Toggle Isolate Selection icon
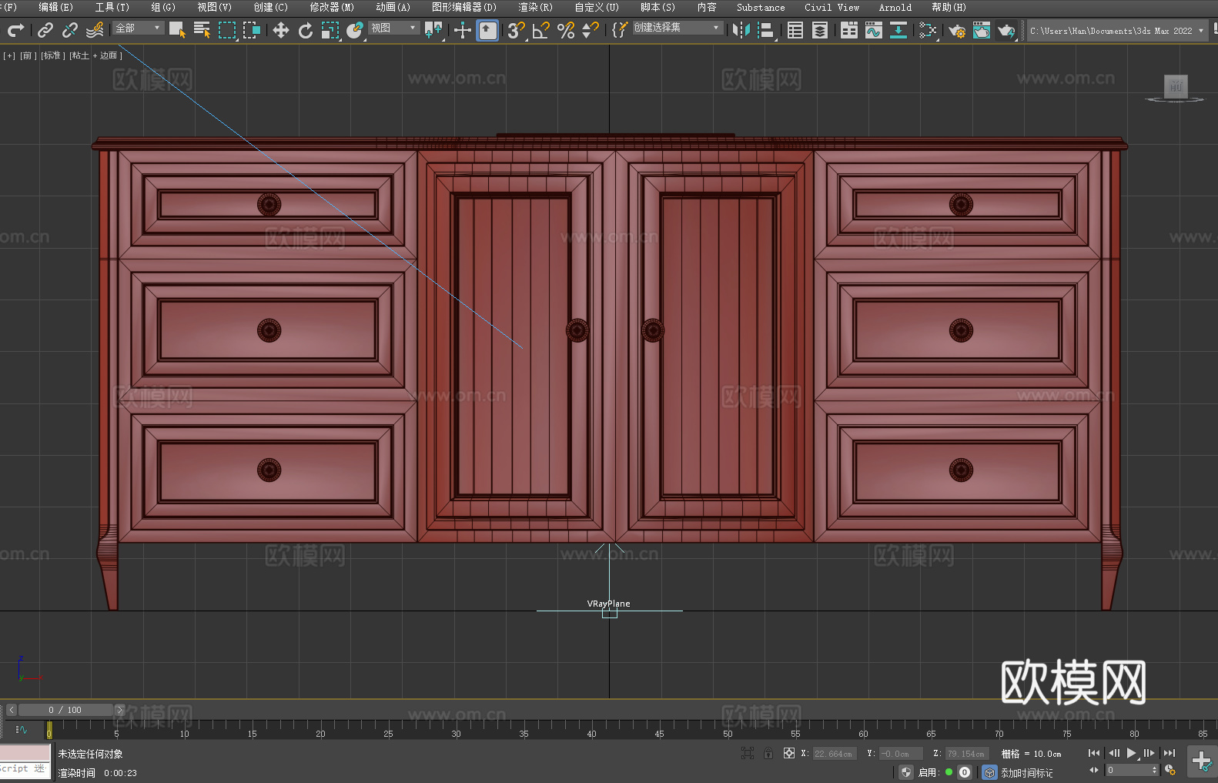1218x783 pixels. (x=747, y=753)
